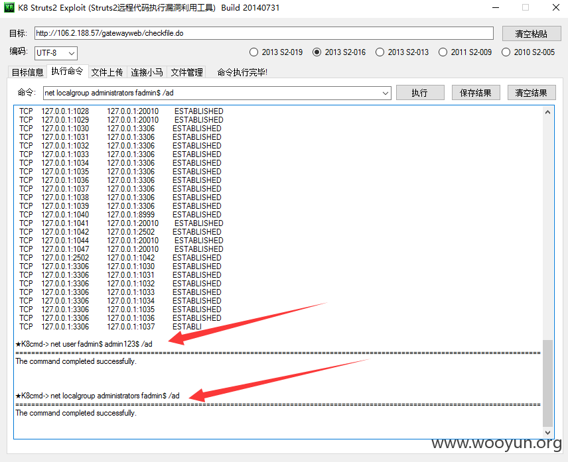568x462 pixels.
Task: Open the UTF-8 encoding dropdown
Action: 56,53
